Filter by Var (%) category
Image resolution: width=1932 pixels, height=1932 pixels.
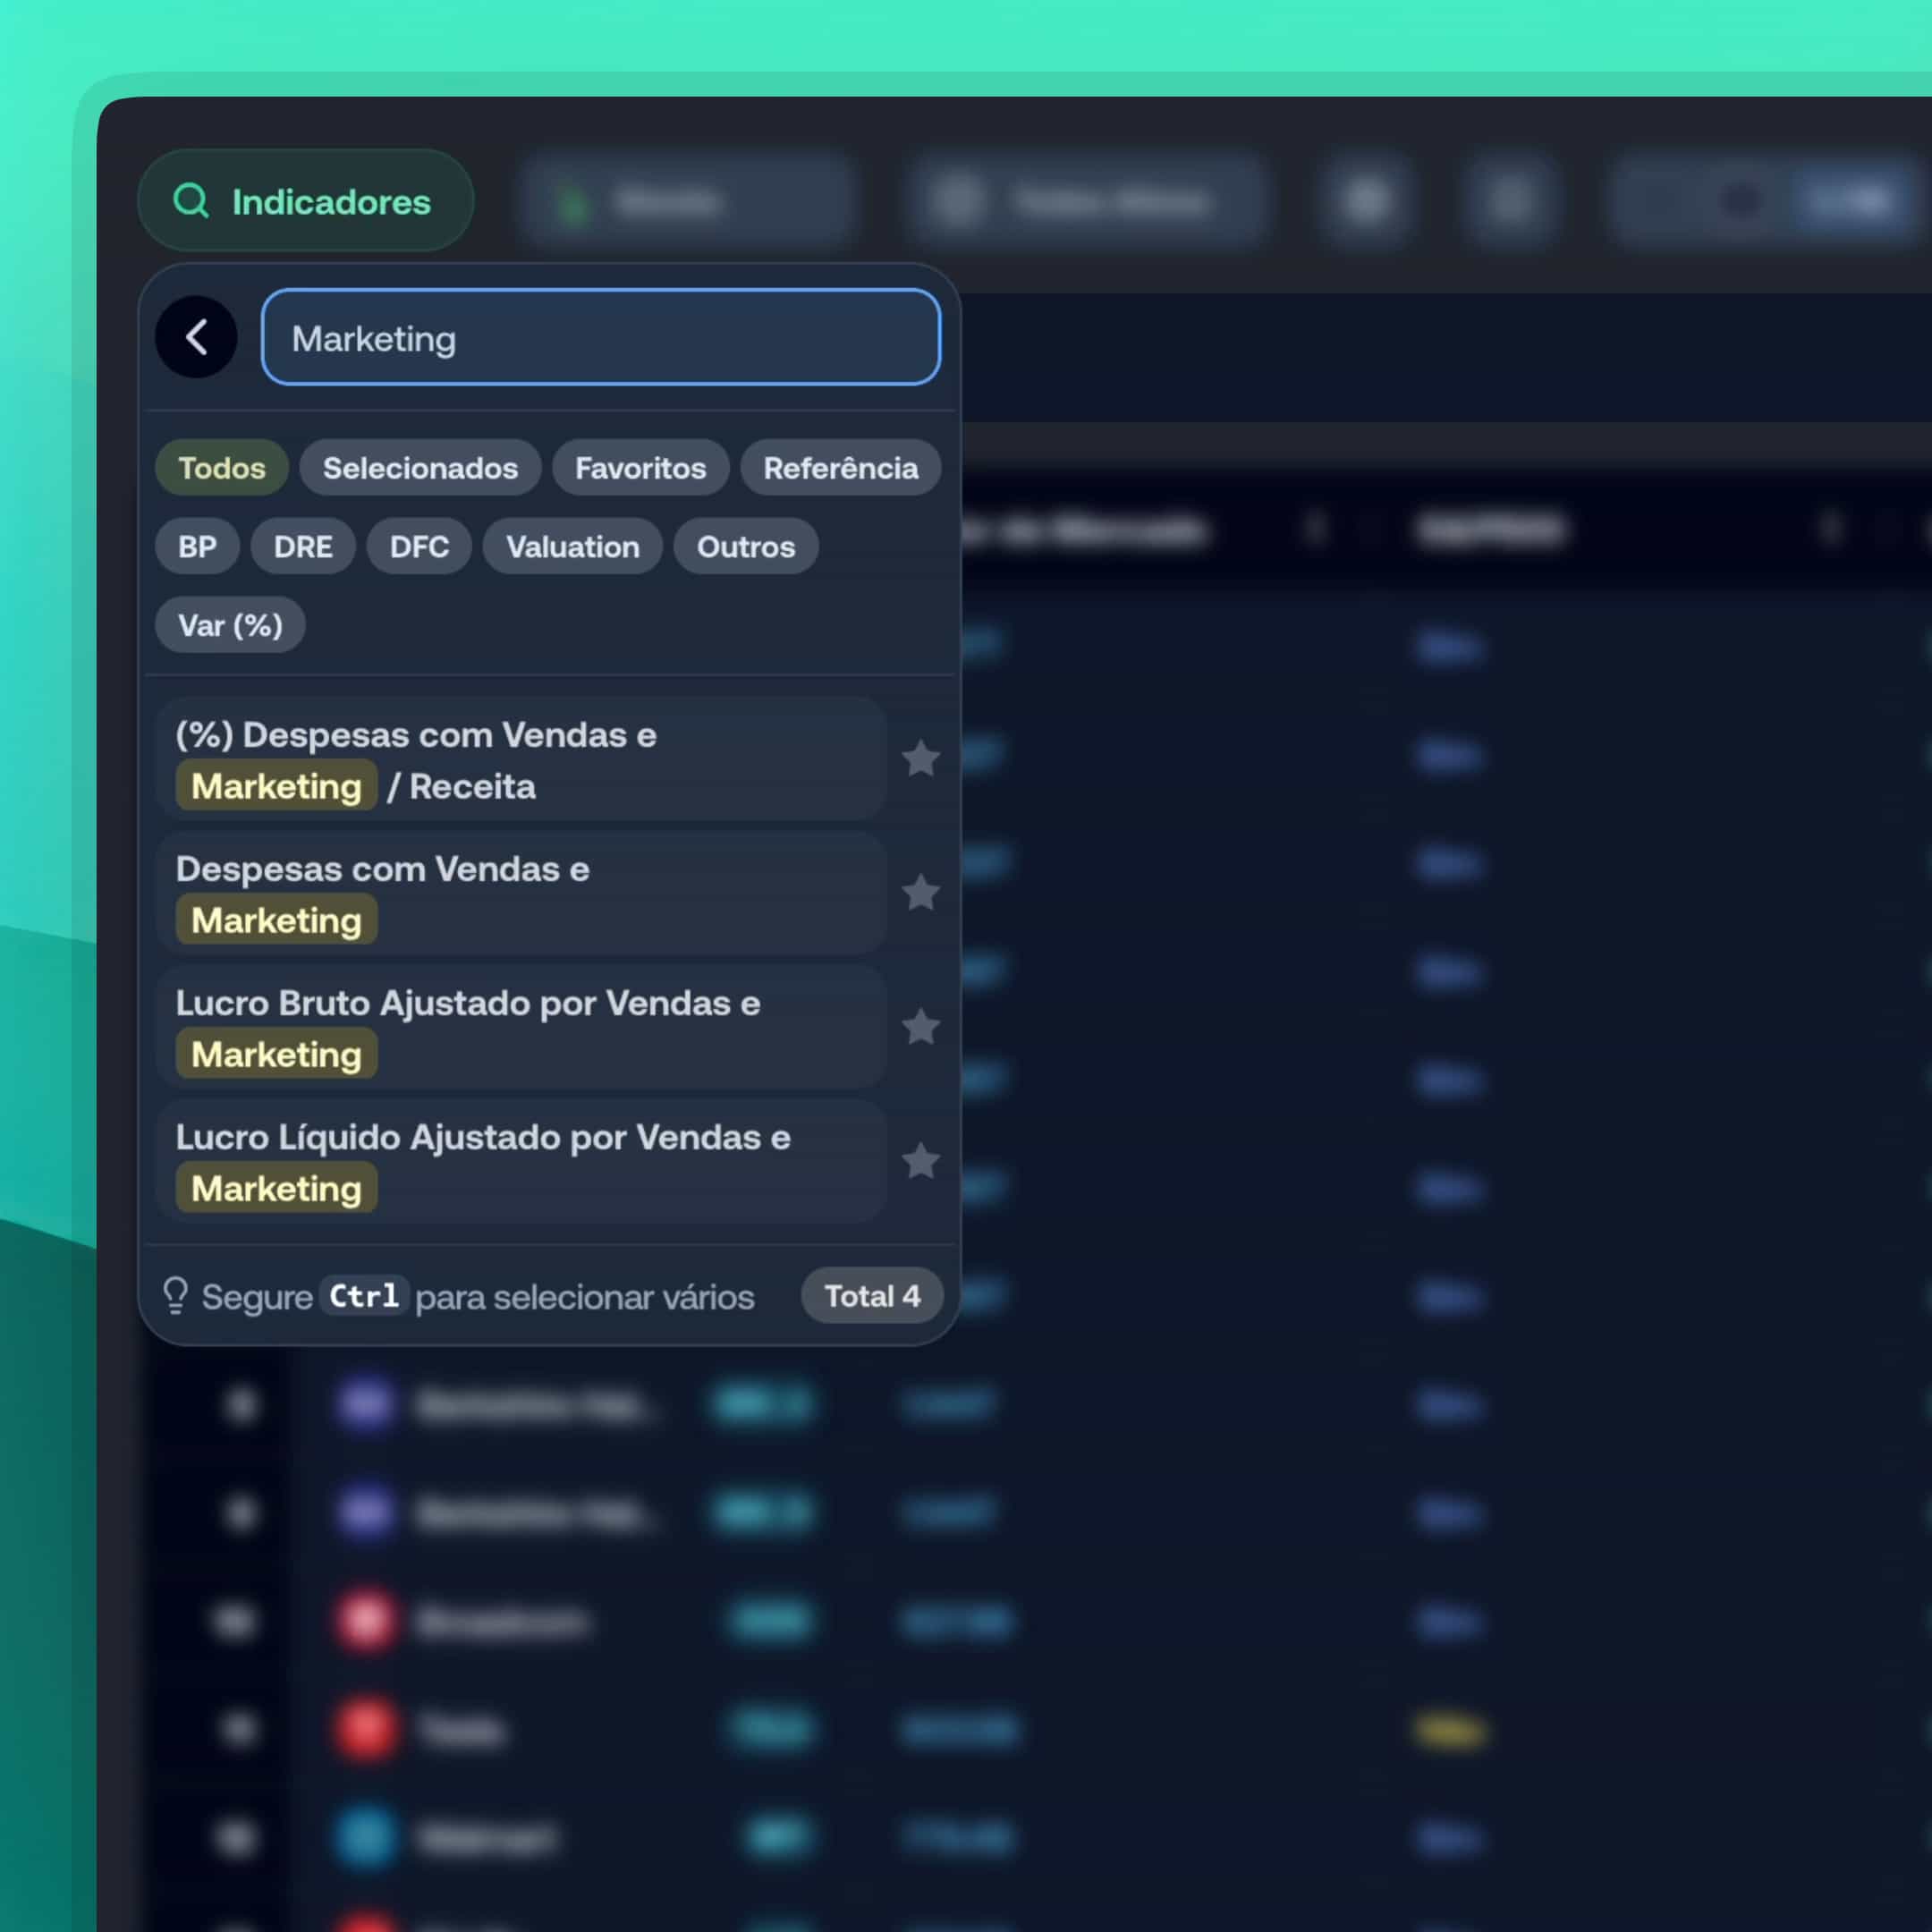(x=230, y=625)
